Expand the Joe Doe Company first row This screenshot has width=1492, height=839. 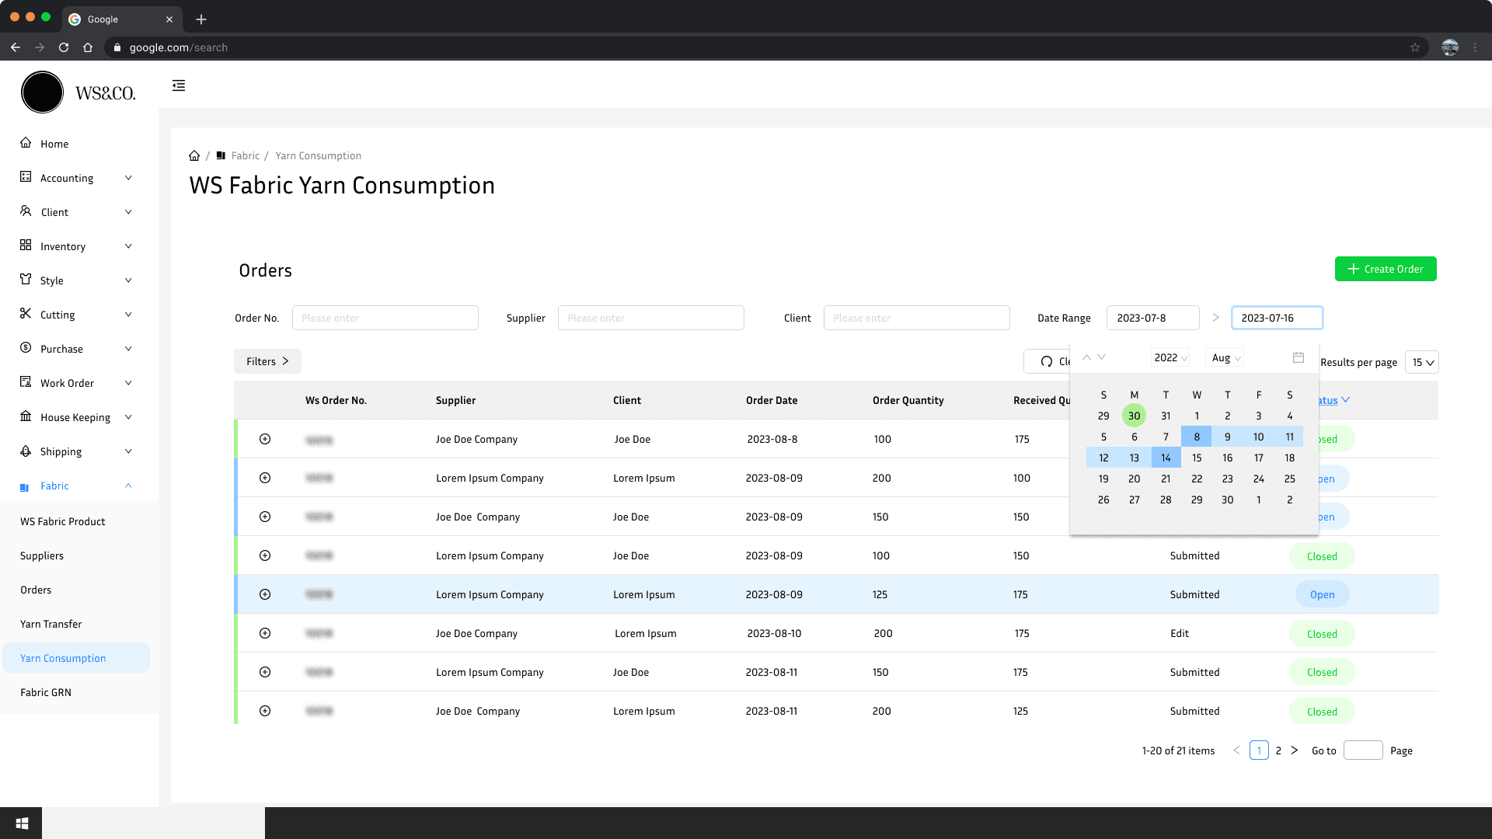click(x=265, y=439)
